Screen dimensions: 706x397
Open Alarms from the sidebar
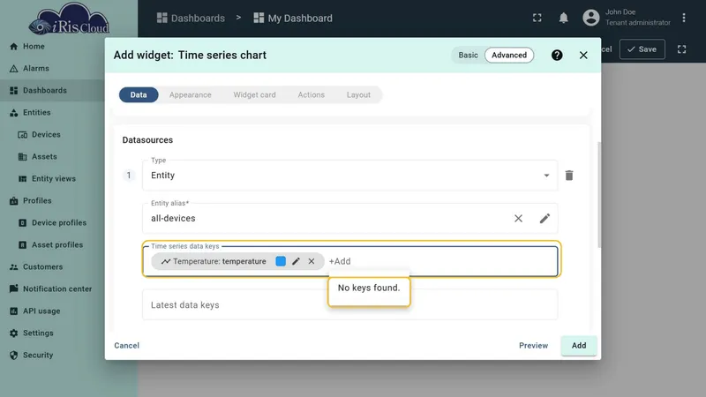point(35,69)
